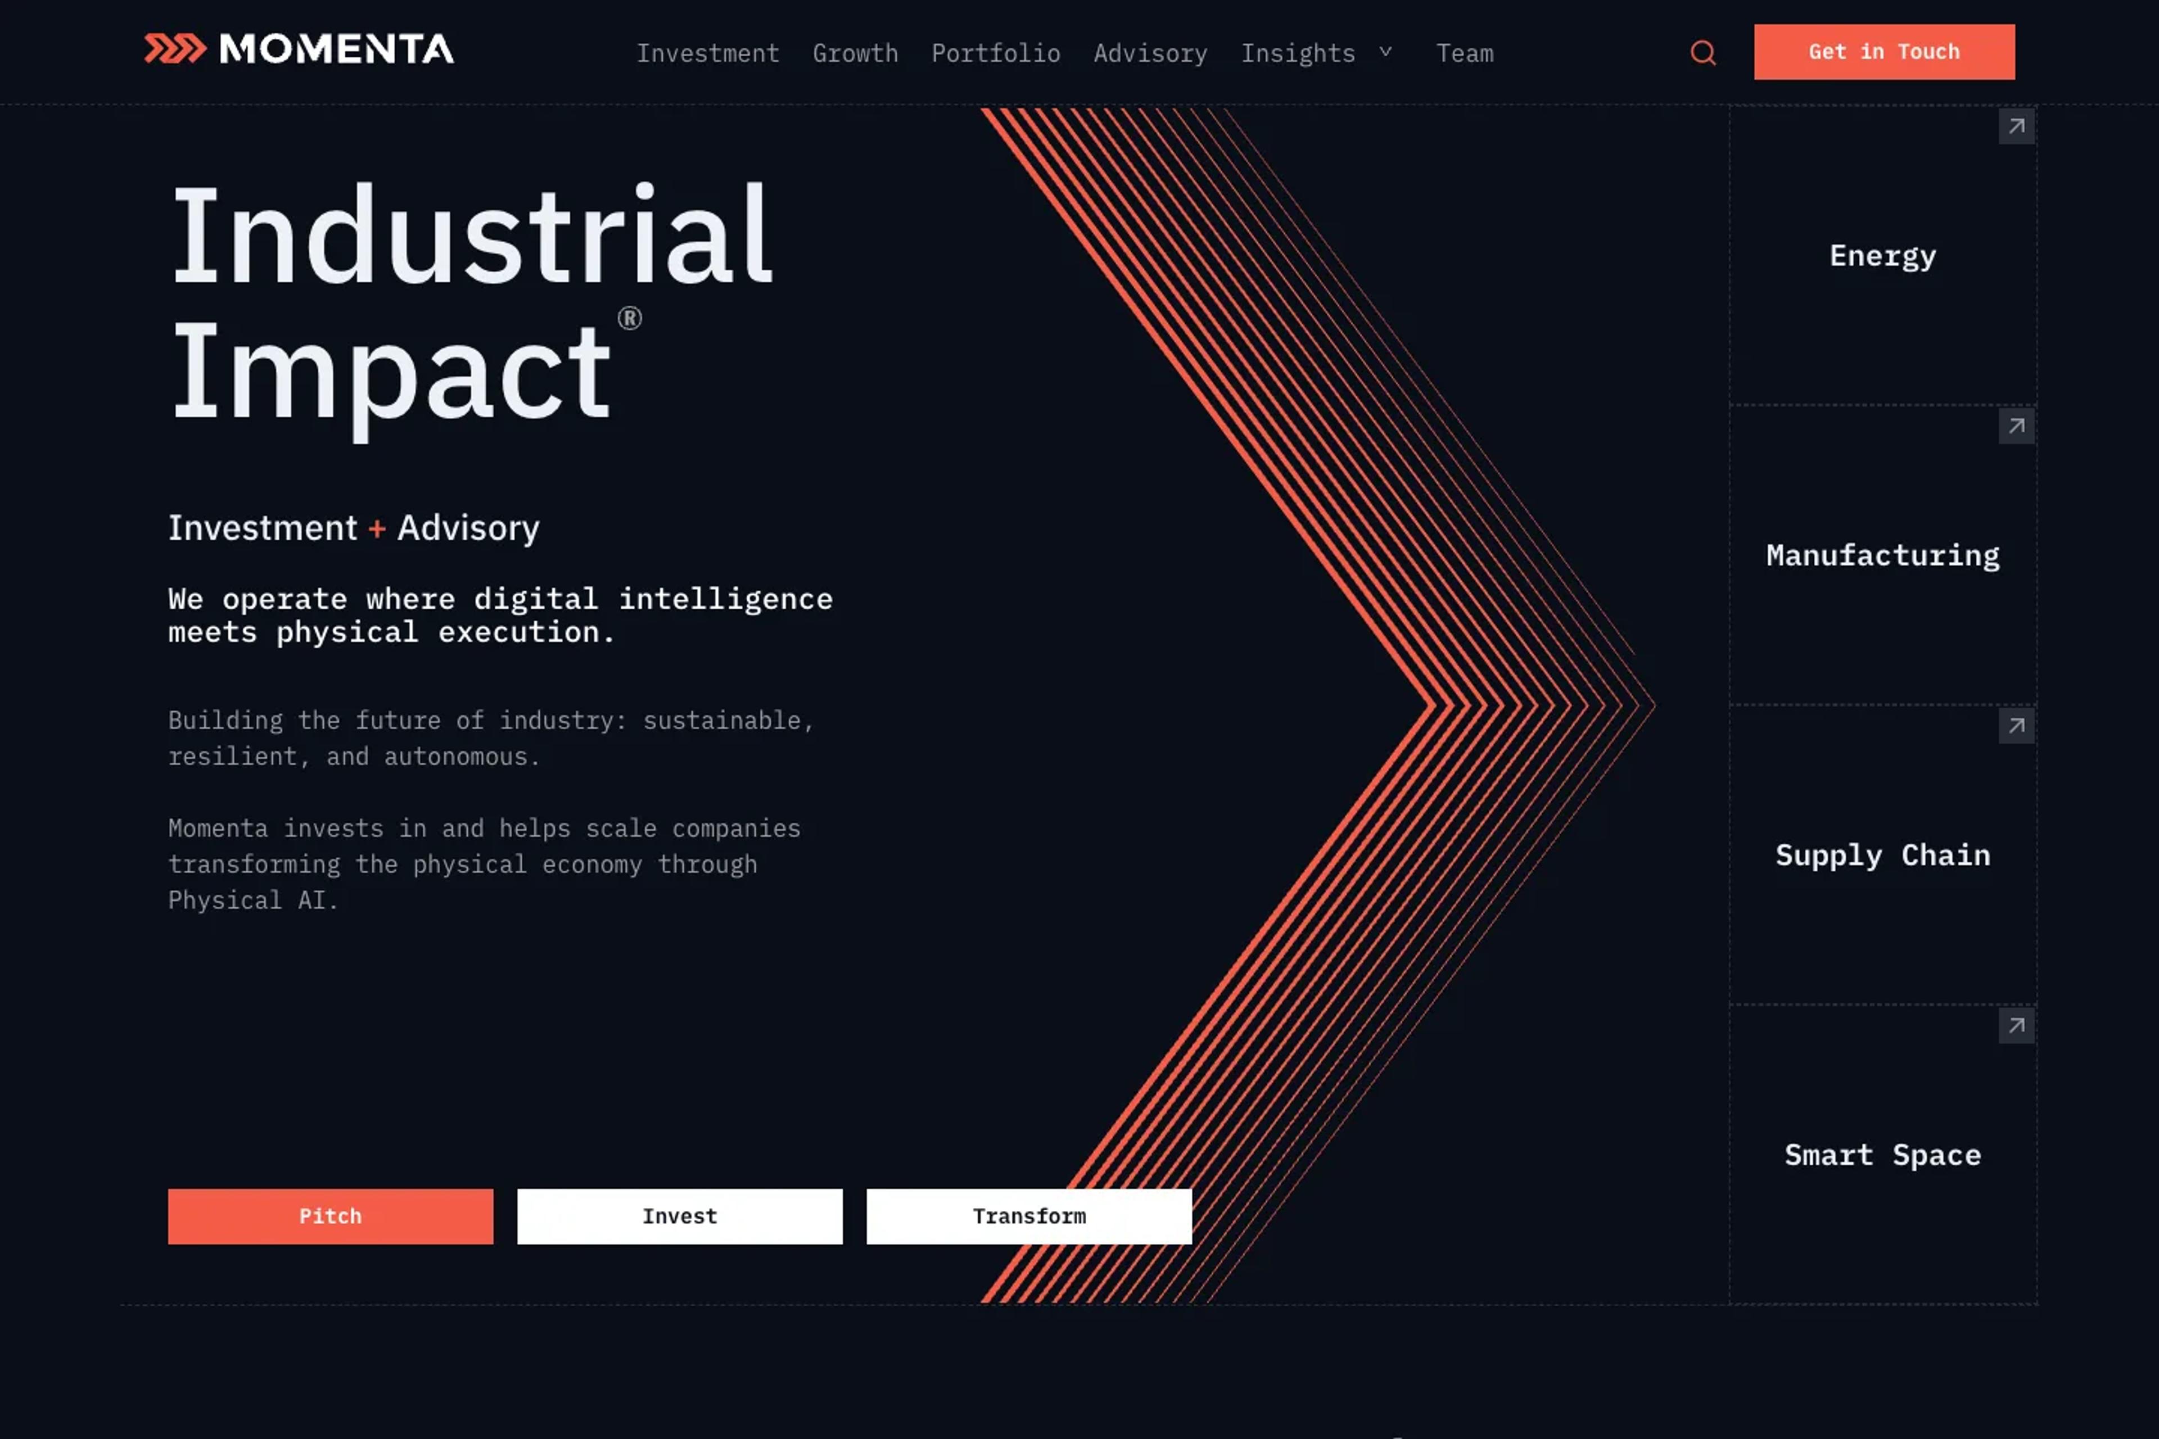Visit the Team nav item
The image size is (2159, 1439).
tap(1465, 53)
